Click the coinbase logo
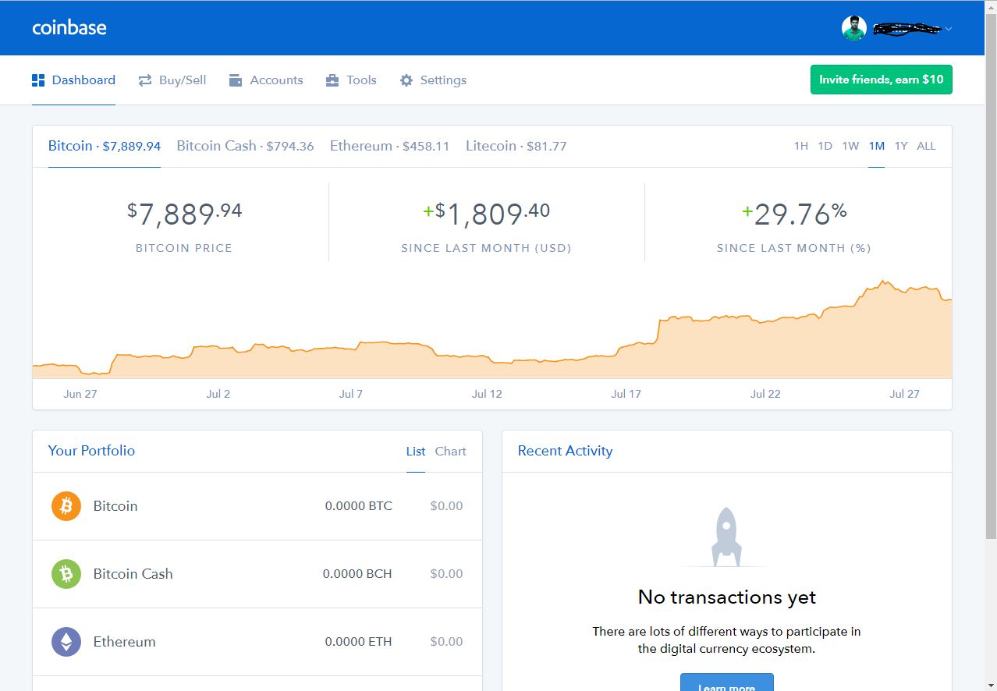Screen dimensions: 997x691 click(x=69, y=28)
